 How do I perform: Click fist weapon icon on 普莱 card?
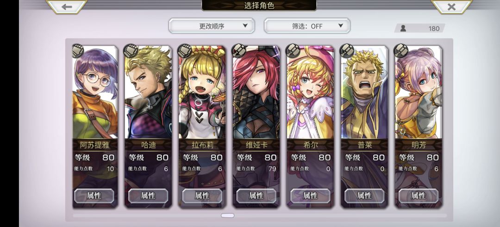(347, 51)
